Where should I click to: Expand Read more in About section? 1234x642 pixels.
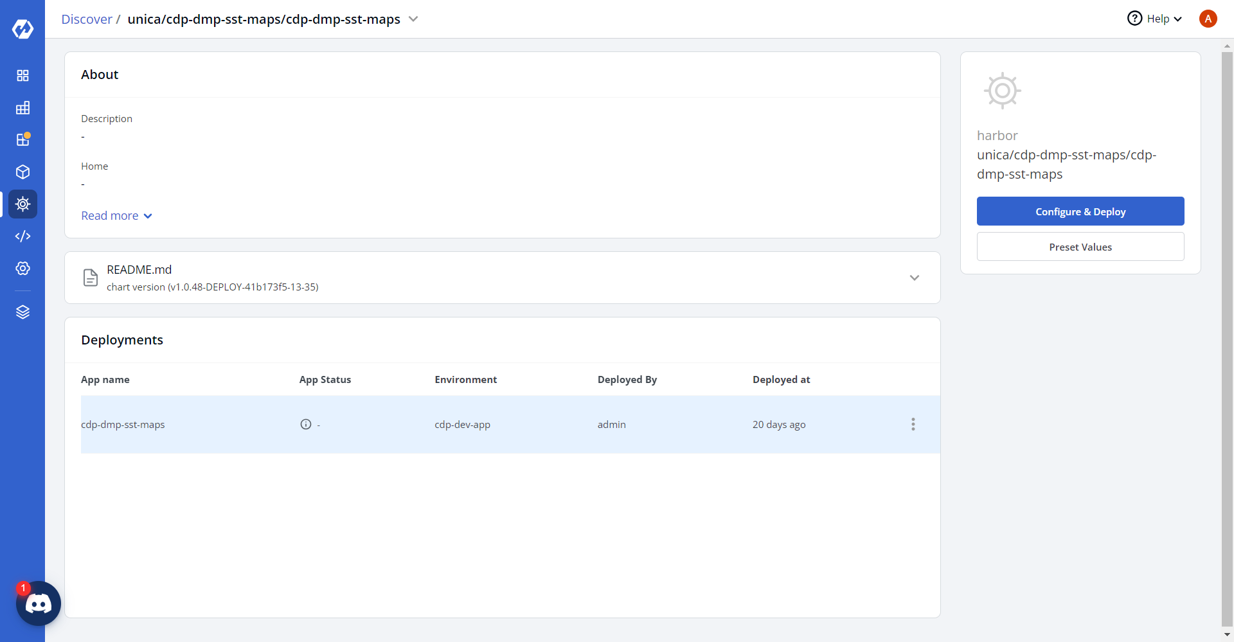[116, 216]
